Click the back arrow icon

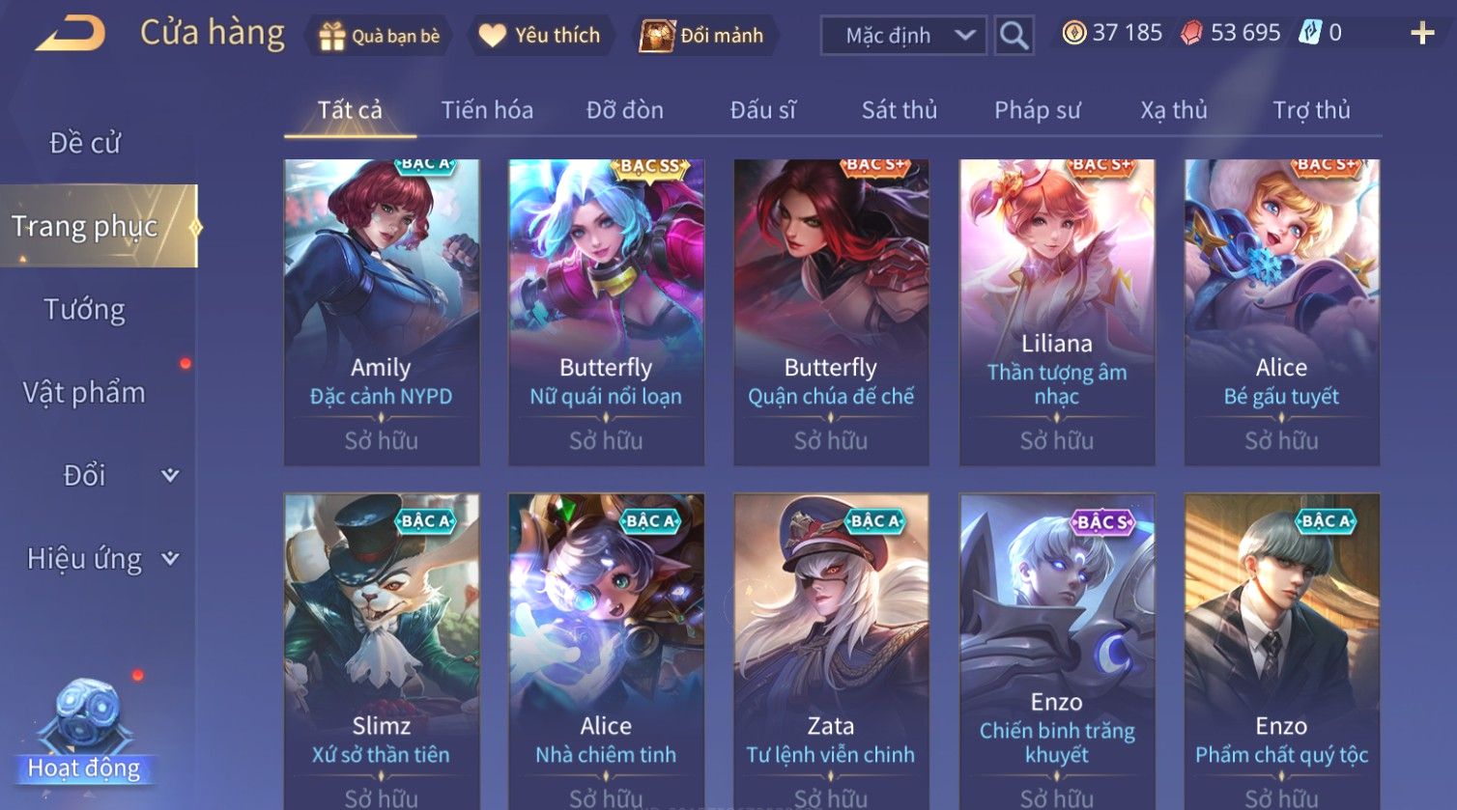[x=71, y=34]
